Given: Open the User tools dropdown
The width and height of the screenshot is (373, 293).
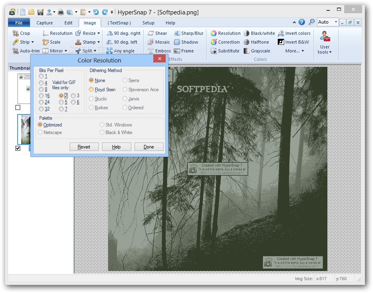Looking at the screenshot, I should (x=325, y=42).
